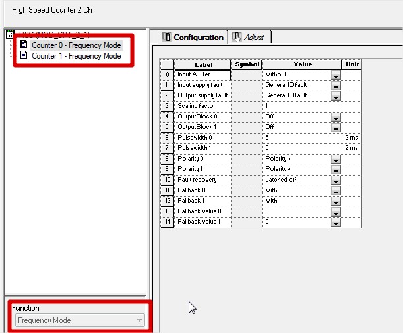Viewport: 403px width, 333px height.
Task: Click the HSC module root icon
Action: (x=10, y=34)
